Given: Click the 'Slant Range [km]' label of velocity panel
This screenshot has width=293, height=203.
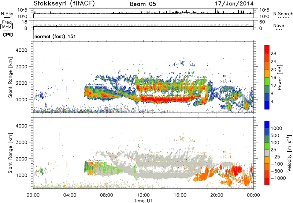Looking at the screenshot, I should (x=10, y=153).
